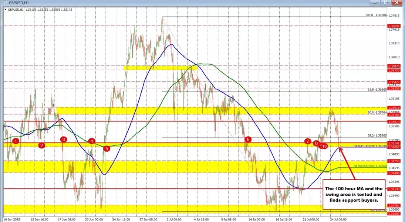Click red circle marker number 1
This screenshot has height=222, width=405.
click(16, 141)
